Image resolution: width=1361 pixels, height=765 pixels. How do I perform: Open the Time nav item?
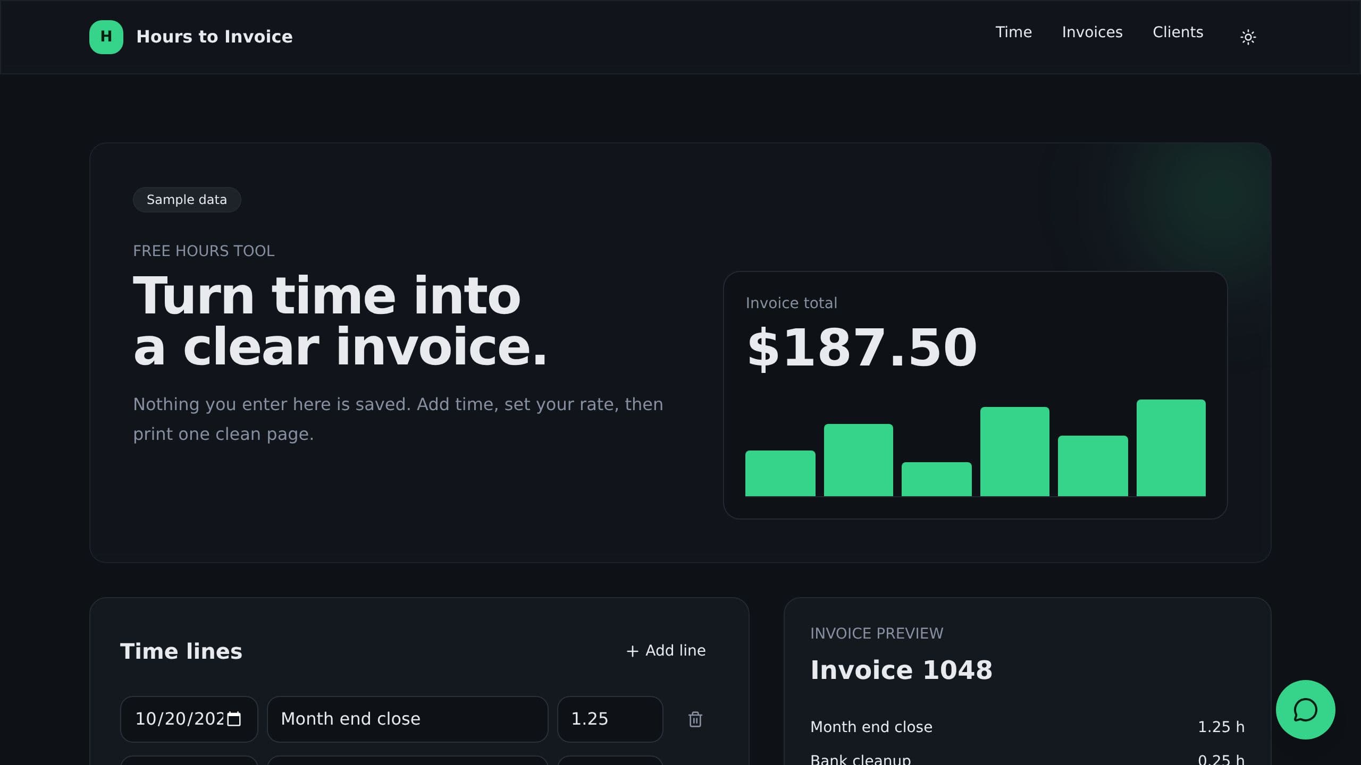pyautogui.click(x=1013, y=32)
